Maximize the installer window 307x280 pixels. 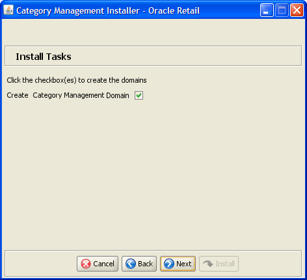tap(282, 10)
